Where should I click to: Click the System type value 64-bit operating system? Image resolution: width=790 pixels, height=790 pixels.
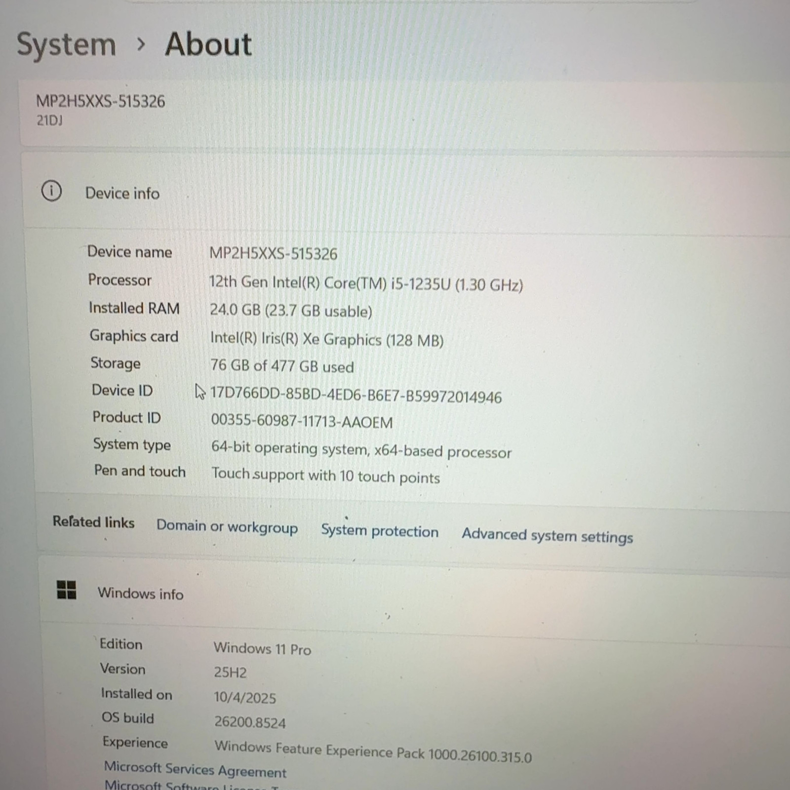point(361,450)
